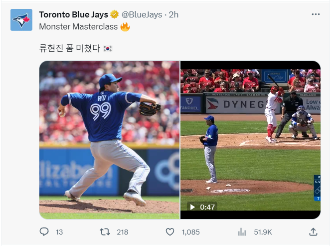Click the reply speech bubble icon

pyautogui.click(x=44, y=232)
